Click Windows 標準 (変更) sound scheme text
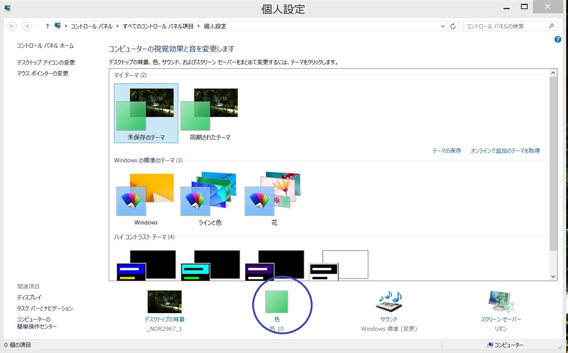Image resolution: width=568 pixels, height=353 pixels. (x=389, y=329)
